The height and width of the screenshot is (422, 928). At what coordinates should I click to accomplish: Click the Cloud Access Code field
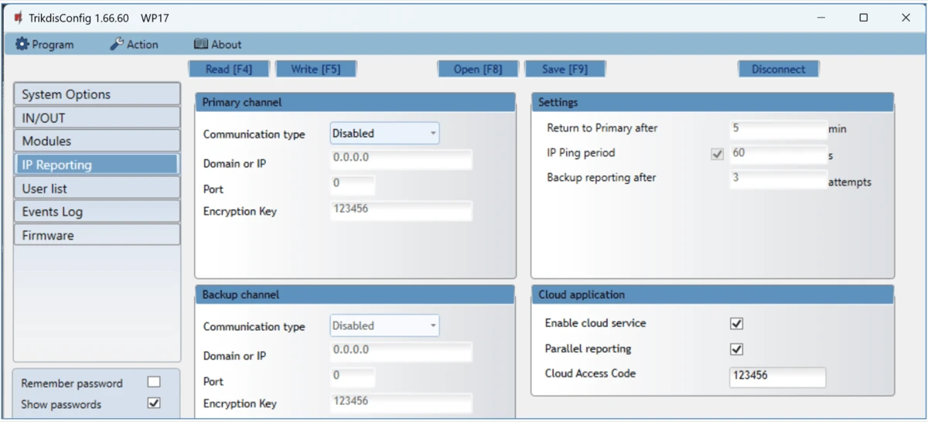tap(777, 376)
